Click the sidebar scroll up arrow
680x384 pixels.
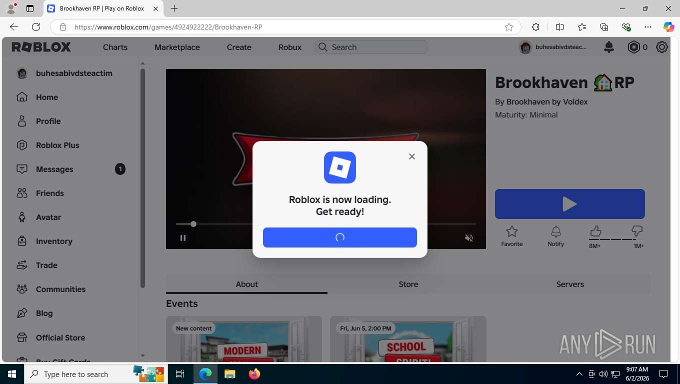(142, 63)
